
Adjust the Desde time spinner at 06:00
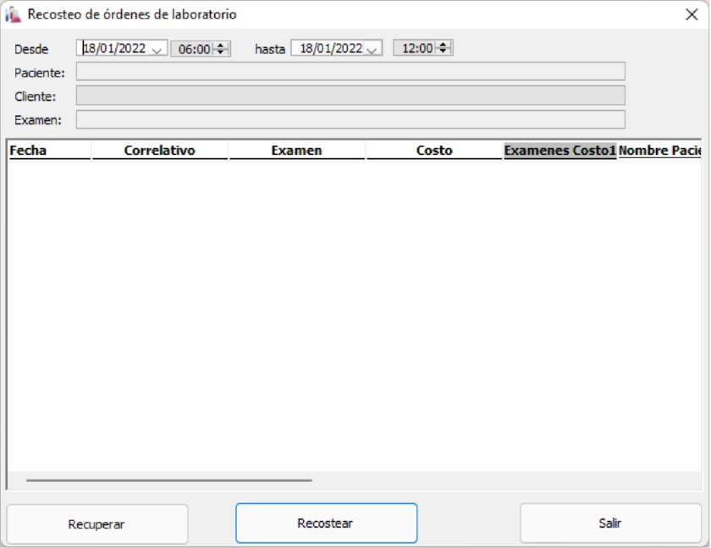[x=222, y=49]
